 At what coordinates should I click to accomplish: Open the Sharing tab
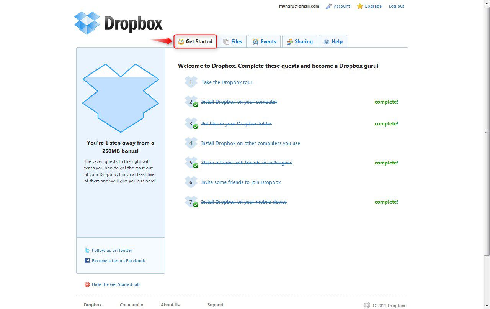(300, 41)
